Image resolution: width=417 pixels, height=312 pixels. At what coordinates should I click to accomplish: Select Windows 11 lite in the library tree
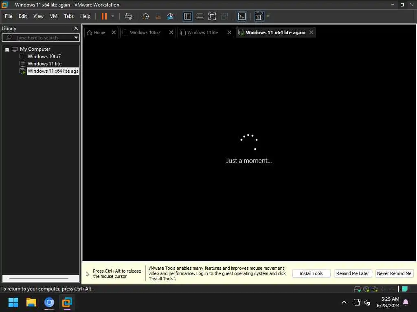(x=44, y=64)
